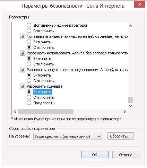The width and height of the screenshot is (147, 168).
Task: Click the icon beside 'Разрешить сценарии'
Action: click(23, 86)
